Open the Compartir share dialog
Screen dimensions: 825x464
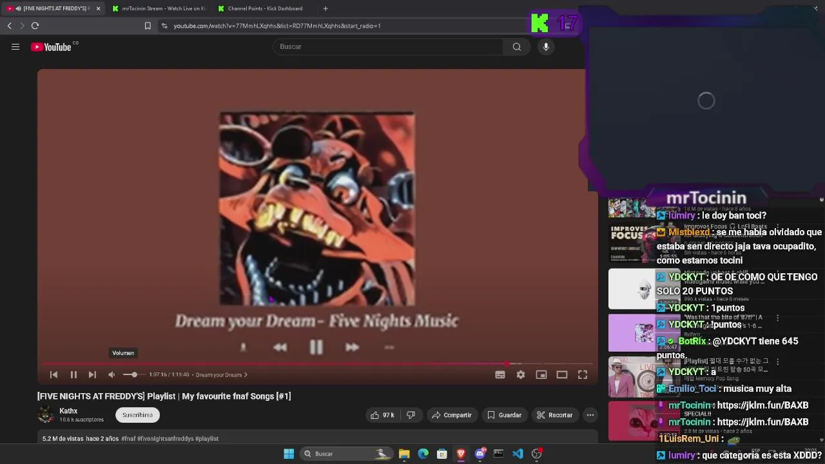click(452, 415)
